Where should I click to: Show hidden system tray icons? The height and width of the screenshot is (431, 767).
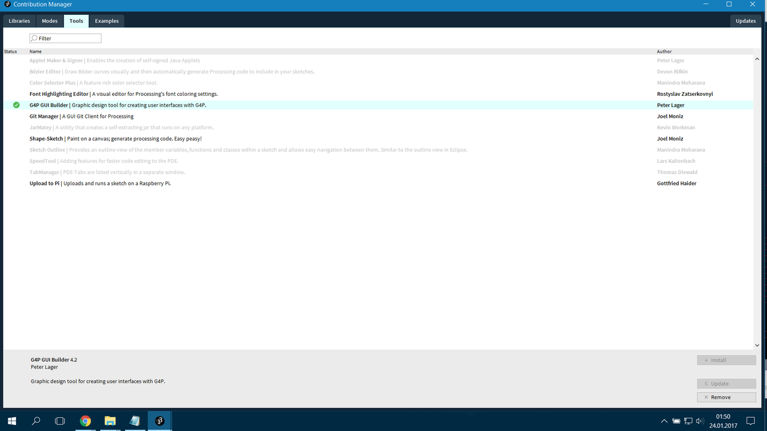[664, 421]
